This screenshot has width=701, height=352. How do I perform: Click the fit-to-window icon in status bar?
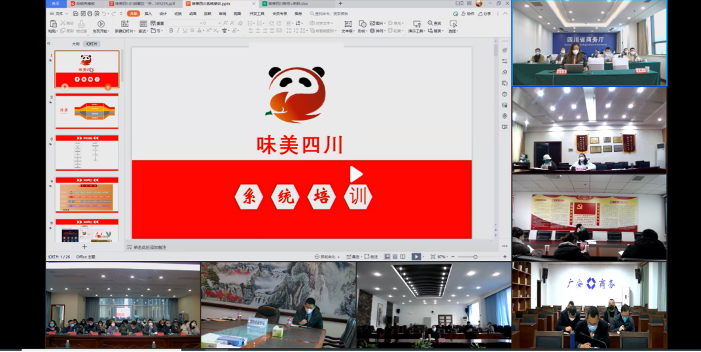tap(433, 257)
